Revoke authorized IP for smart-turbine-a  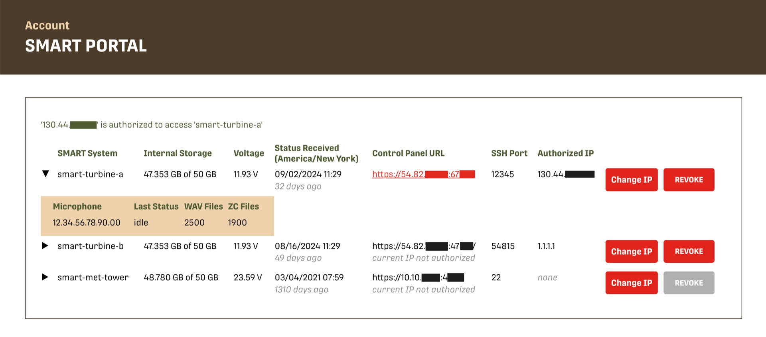(x=689, y=180)
